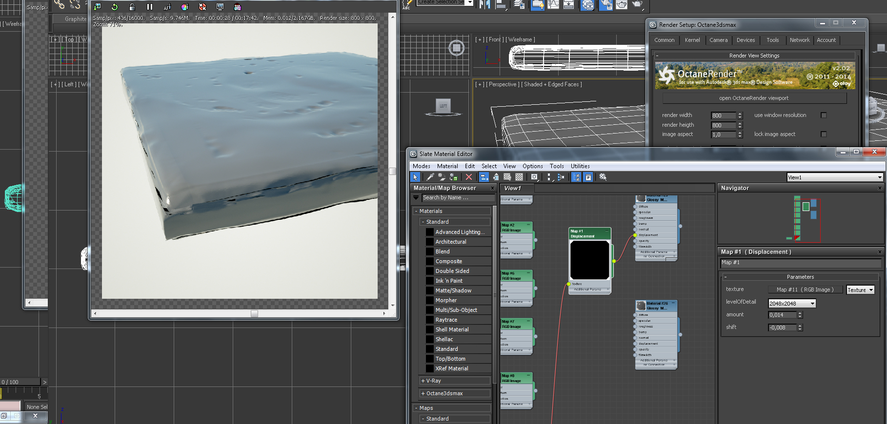Enable the 'use window resolution' checkbox

[x=824, y=116]
